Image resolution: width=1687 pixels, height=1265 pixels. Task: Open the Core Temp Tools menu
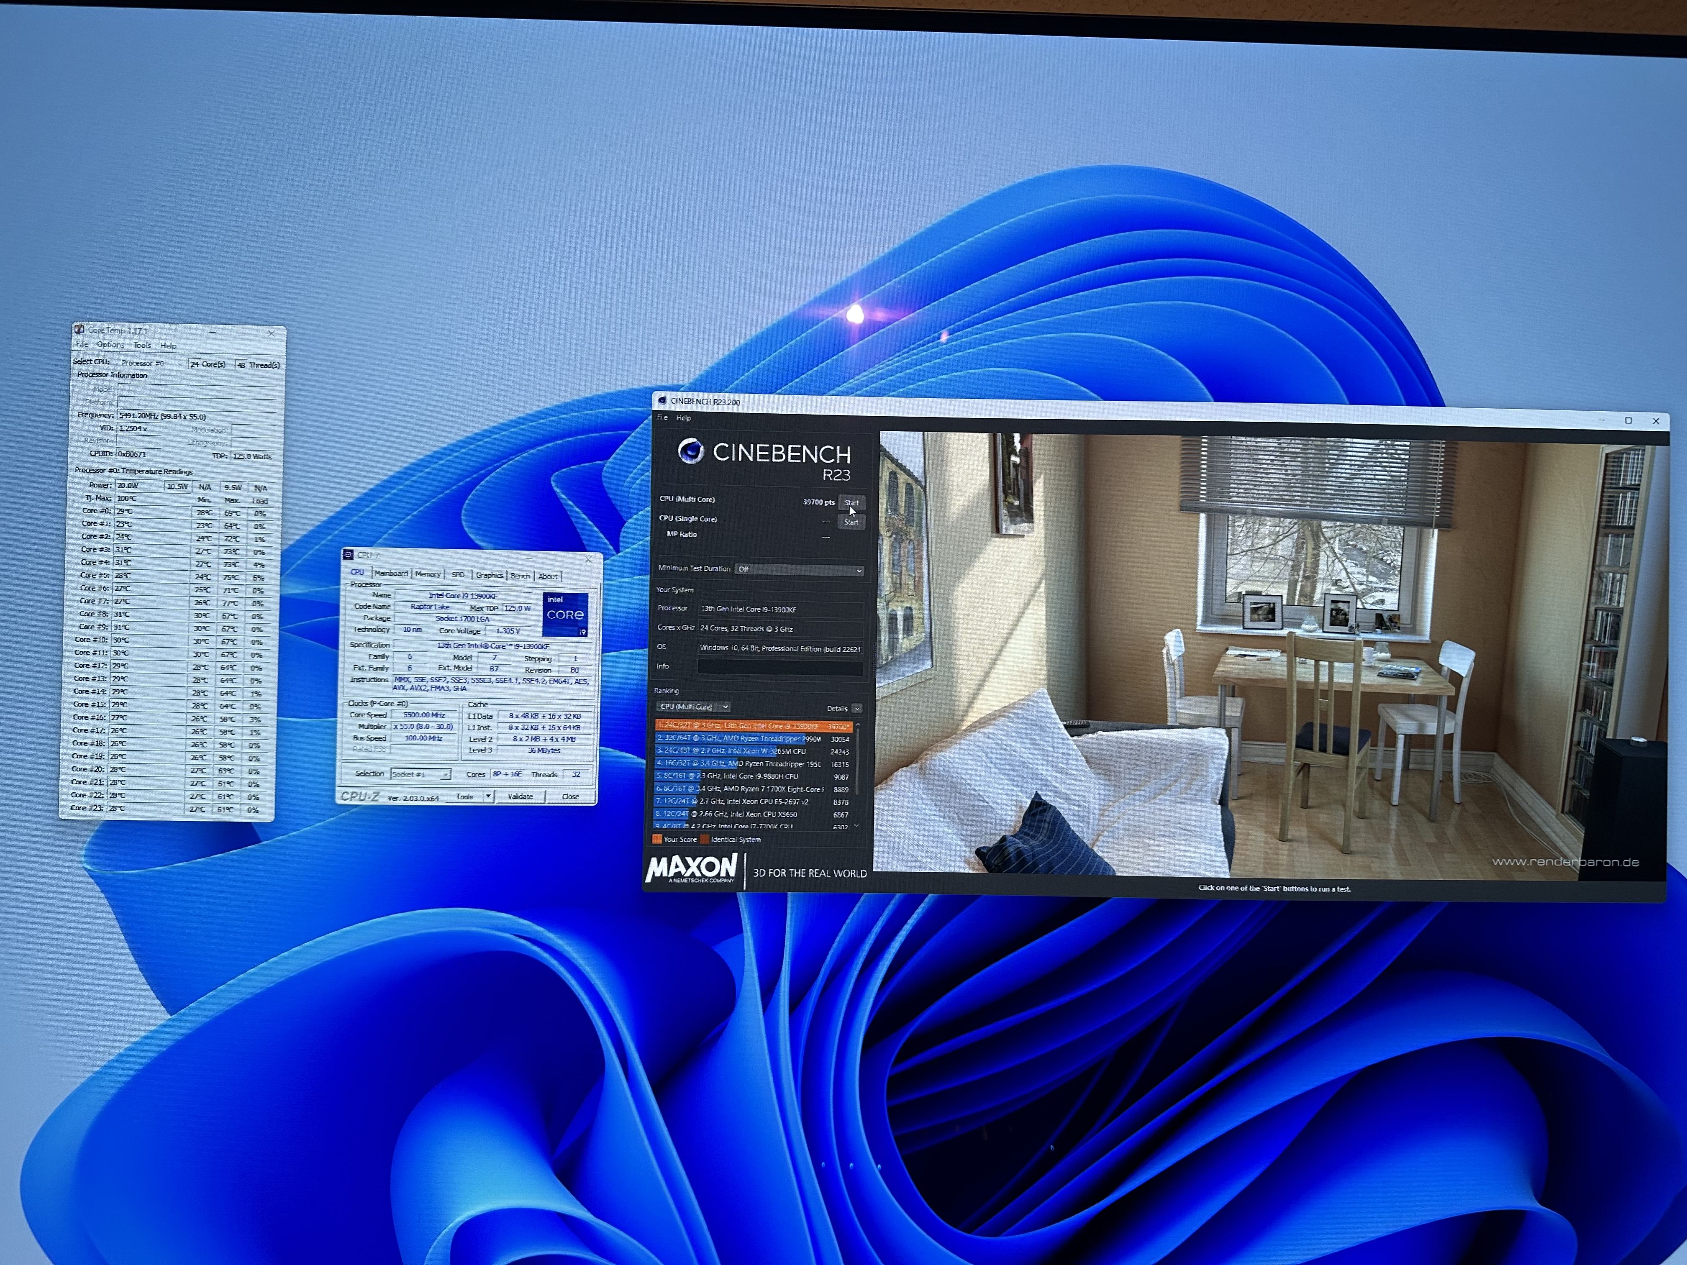pos(142,346)
